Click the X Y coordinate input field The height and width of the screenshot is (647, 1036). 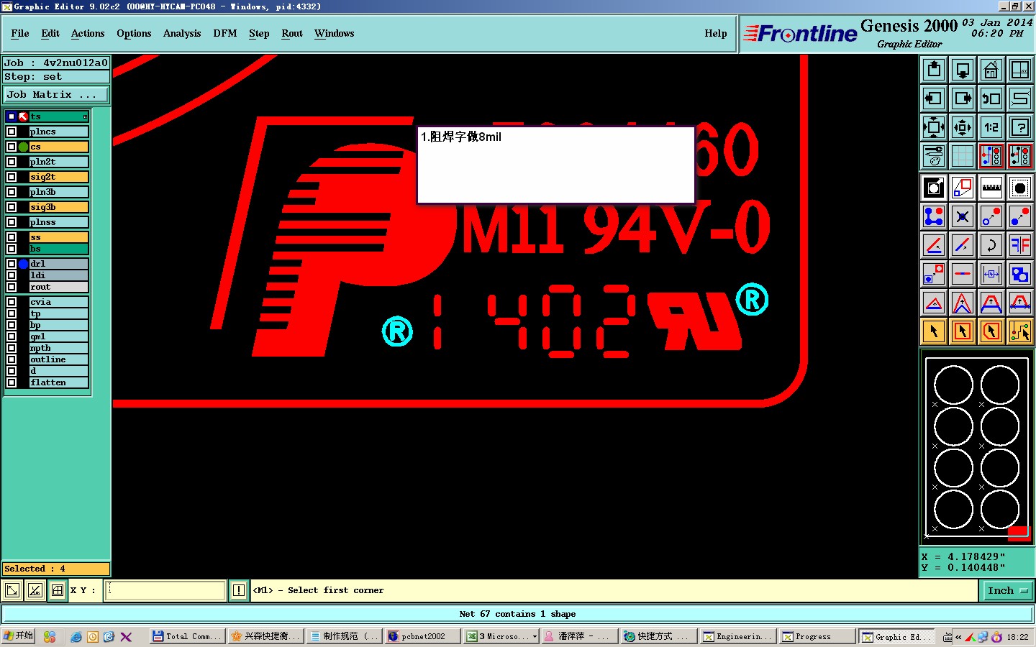coord(165,590)
